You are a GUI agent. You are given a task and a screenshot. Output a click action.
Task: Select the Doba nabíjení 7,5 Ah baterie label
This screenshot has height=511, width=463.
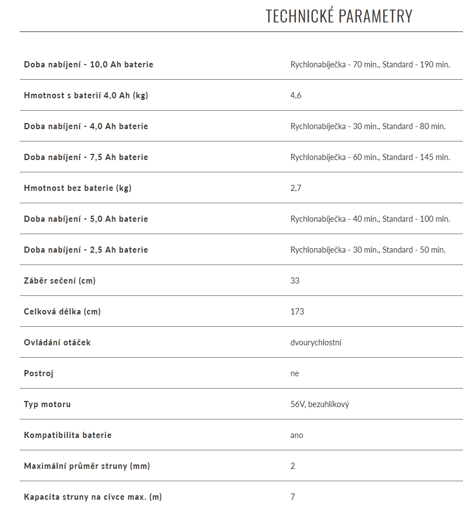86,157
